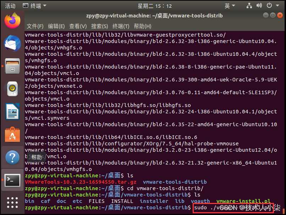Close the terminal window
Viewport: 286px width, 215px height.
(280, 15)
